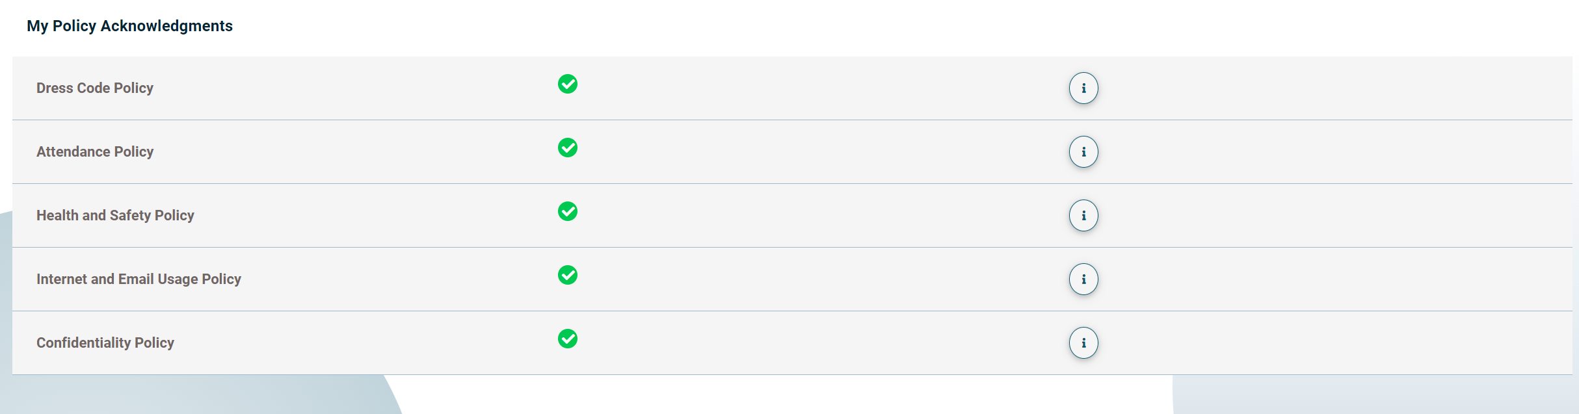Show Health and Safety Policy info
The height and width of the screenshot is (414, 1579).
point(1083,216)
